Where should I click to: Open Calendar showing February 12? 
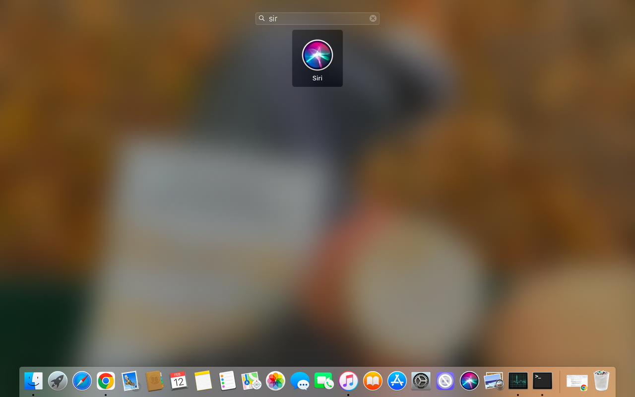(178, 381)
